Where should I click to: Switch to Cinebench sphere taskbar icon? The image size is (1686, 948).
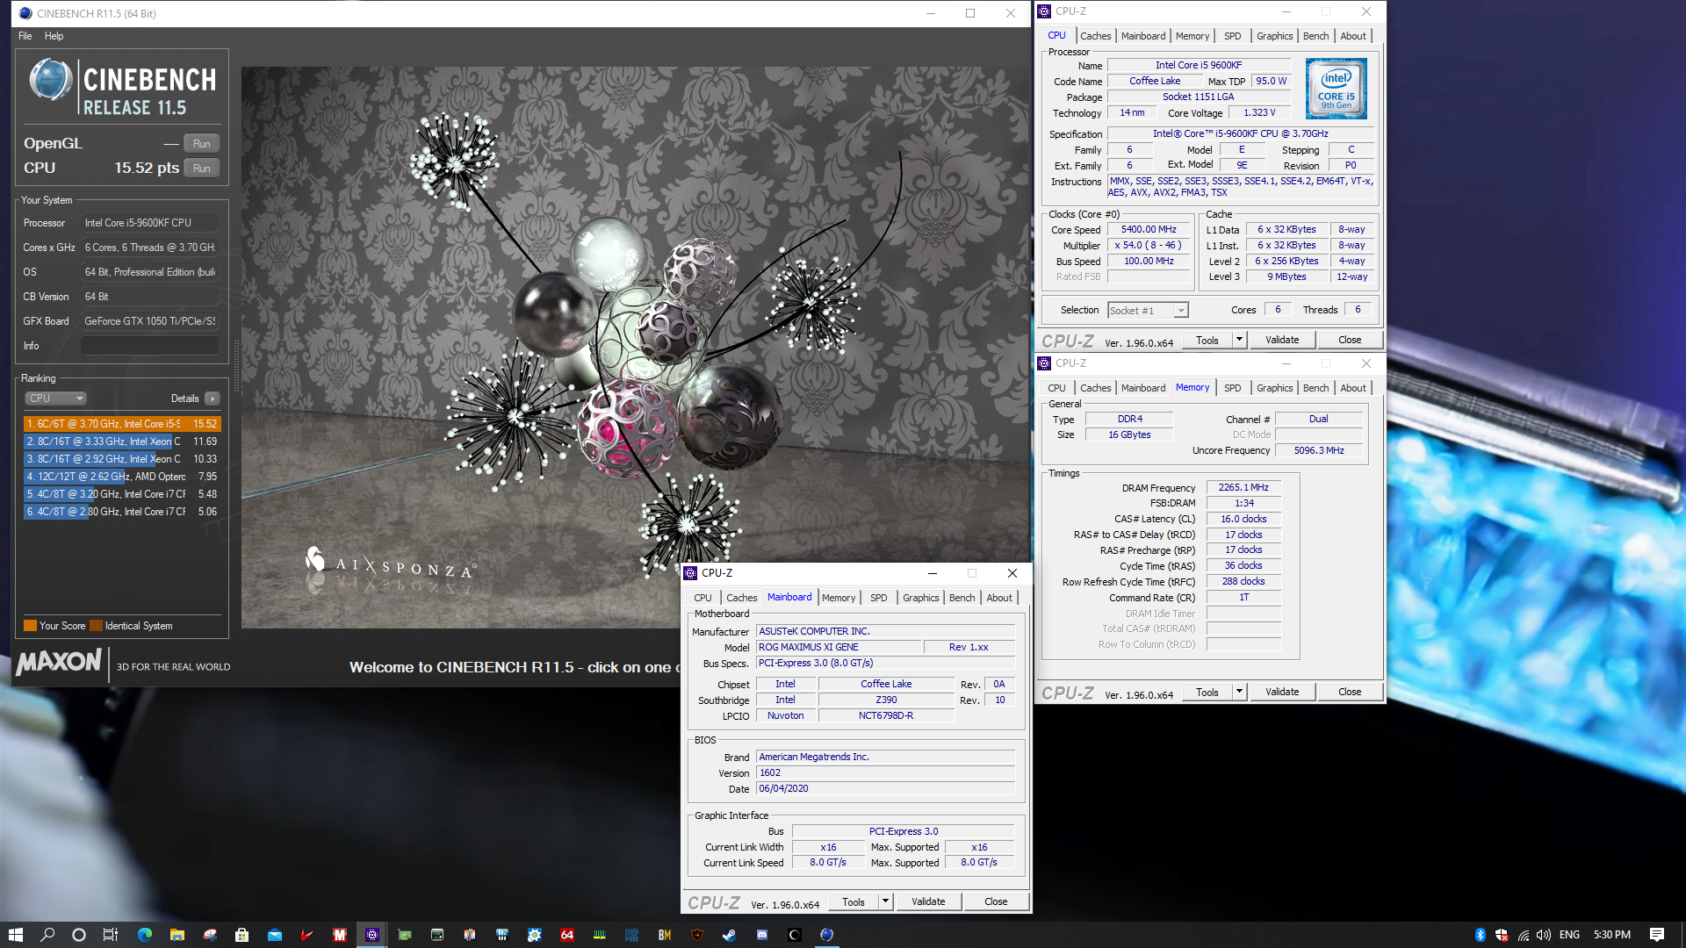827,935
